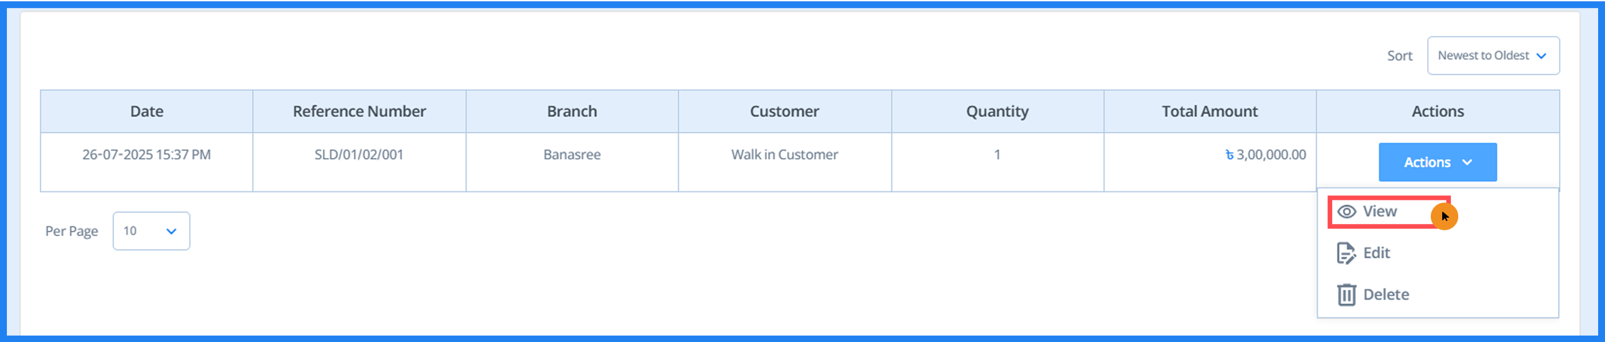
Task: Choose Edit from the Actions menu
Action: (1376, 253)
